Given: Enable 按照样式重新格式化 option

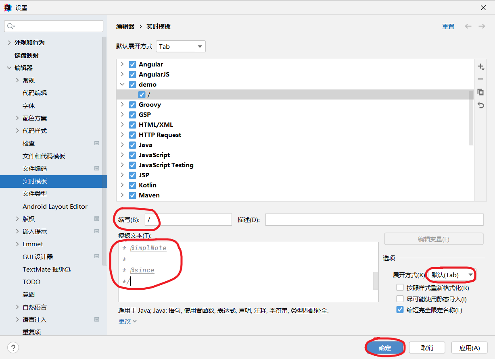Looking at the screenshot, I should pyautogui.click(x=400, y=288).
